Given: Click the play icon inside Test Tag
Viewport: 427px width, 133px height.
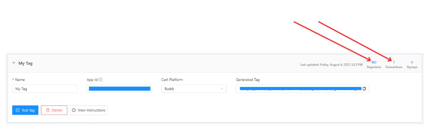Looking at the screenshot, I should point(18,110).
